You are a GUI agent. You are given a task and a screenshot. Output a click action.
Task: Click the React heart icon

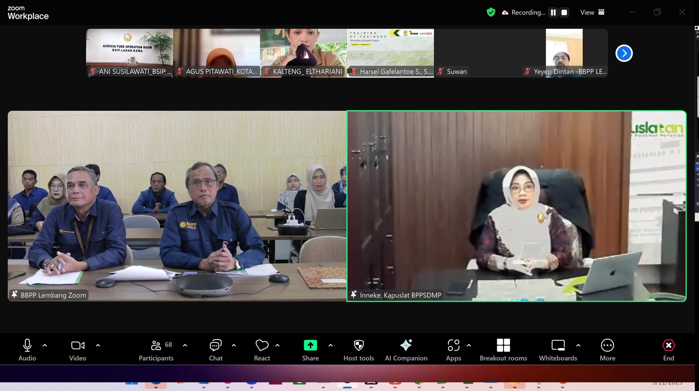[262, 345]
